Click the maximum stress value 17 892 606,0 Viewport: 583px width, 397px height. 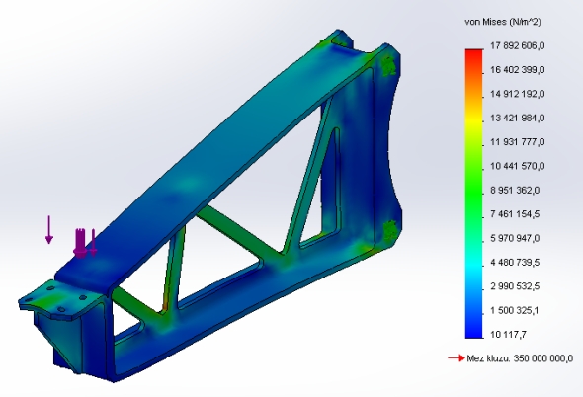point(518,45)
